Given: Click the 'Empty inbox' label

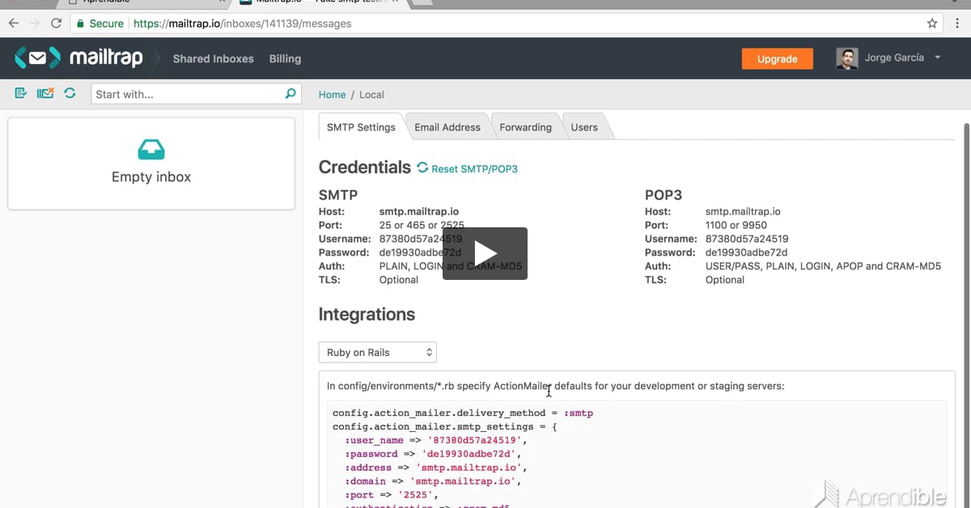Looking at the screenshot, I should [151, 177].
